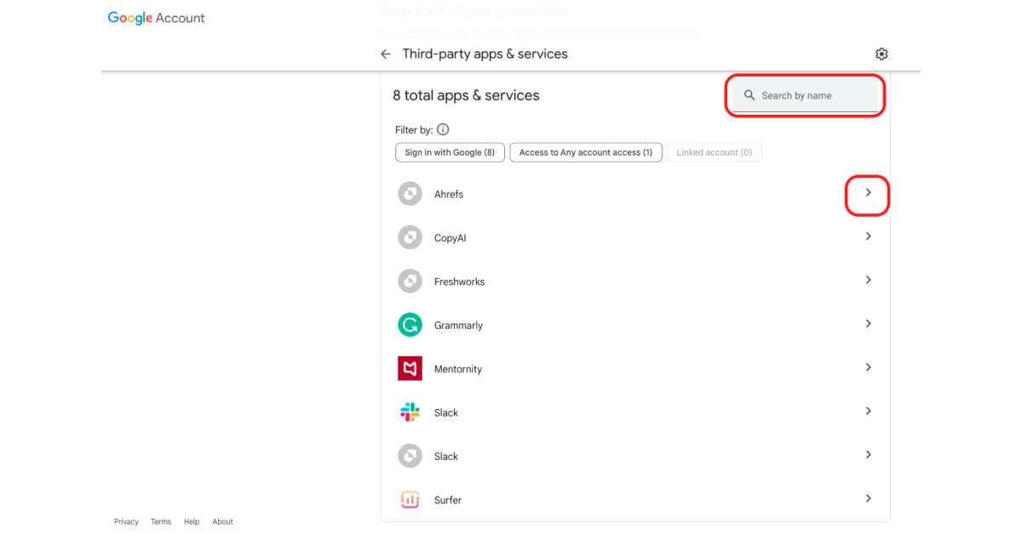1022x534 pixels.
Task: Open the settings gear icon
Action: pos(881,54)
